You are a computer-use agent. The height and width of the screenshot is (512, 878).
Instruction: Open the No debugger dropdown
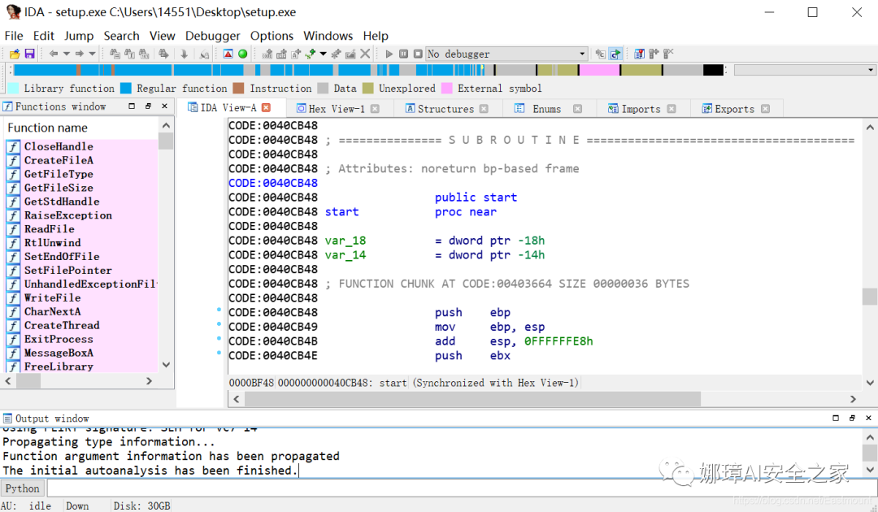click(506, 54)
